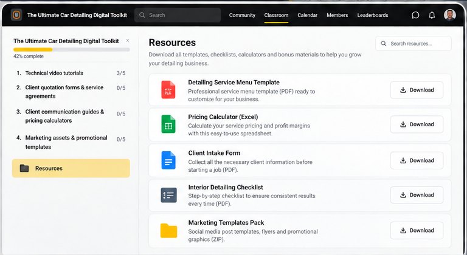
Task: Click the '3/5' progress count
Action: 121,73
